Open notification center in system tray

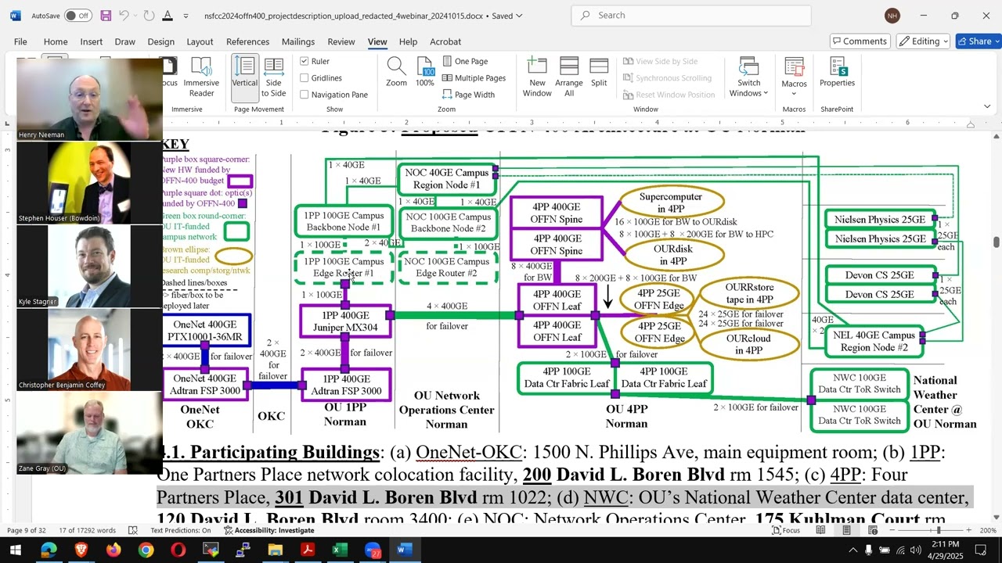(x=981, y=550)
